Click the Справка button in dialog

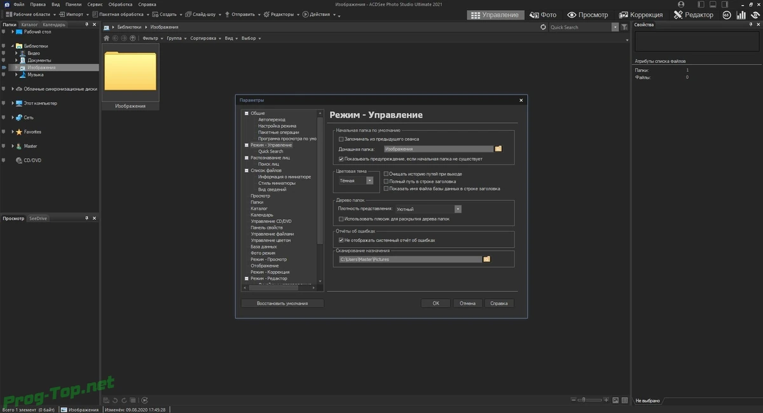click(x=499, y=304)
